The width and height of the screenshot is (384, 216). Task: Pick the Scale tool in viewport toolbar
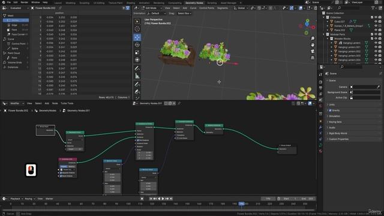point(137,52)
